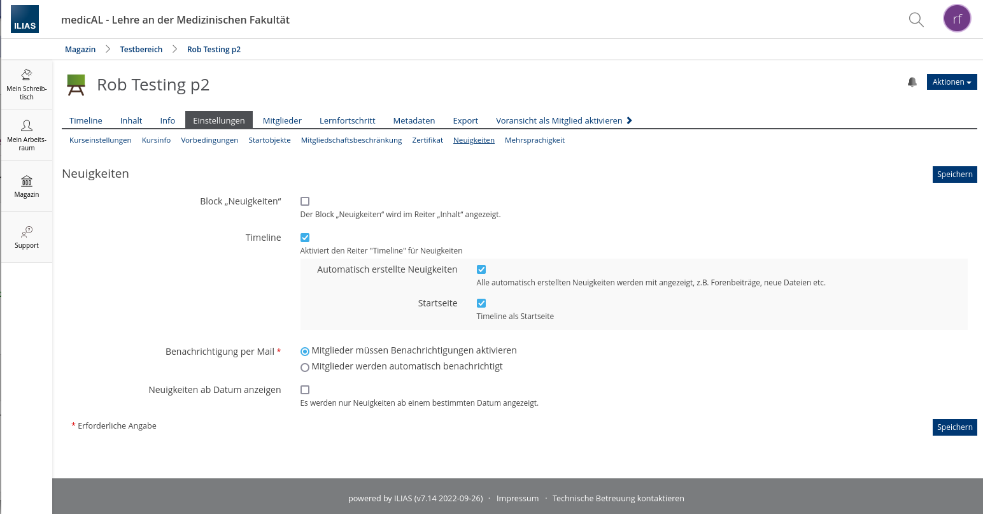Uncheck the Timeline checkbox
Image resolution: width=983 pixels, height=514 pixels.
coord(305,238)
